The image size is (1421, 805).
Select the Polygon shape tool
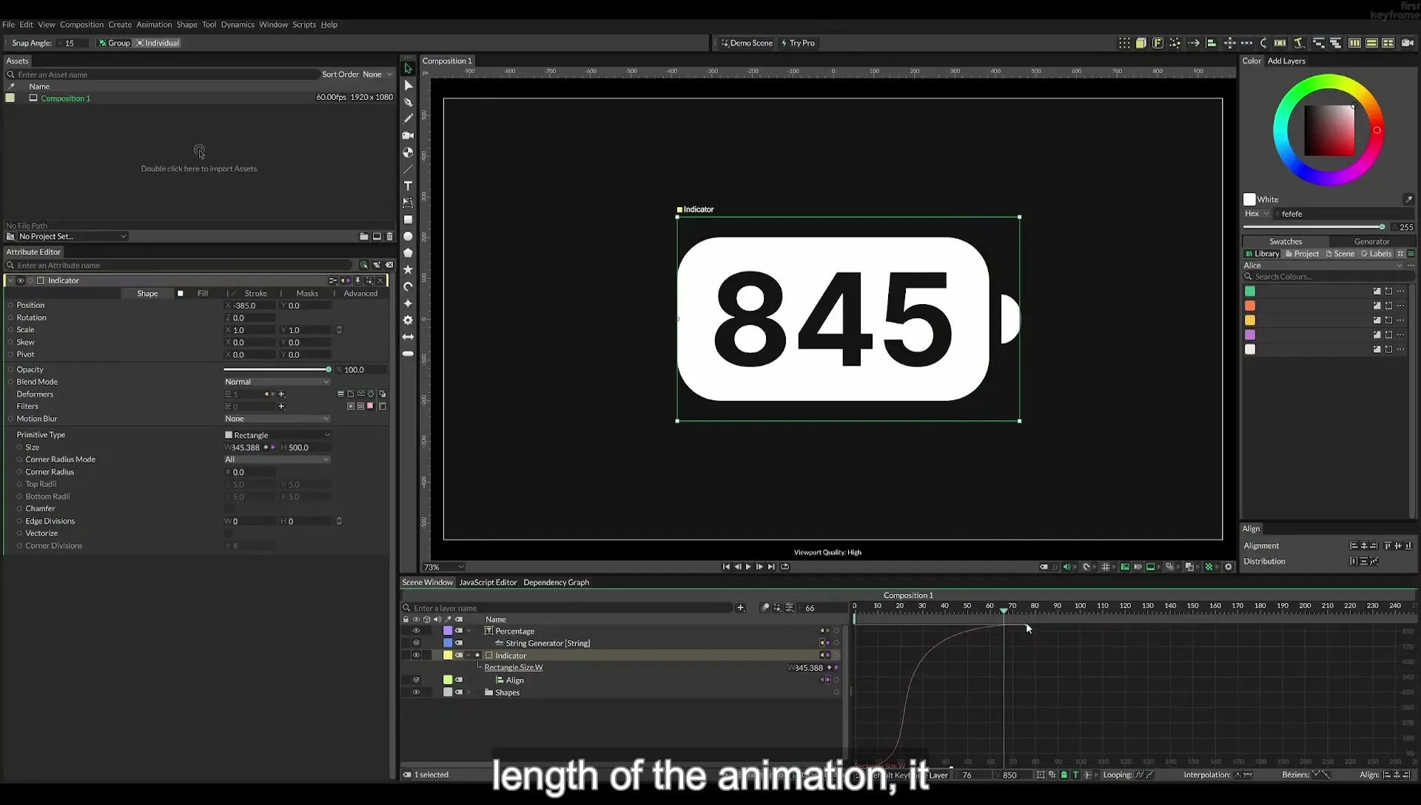(408, 253)
